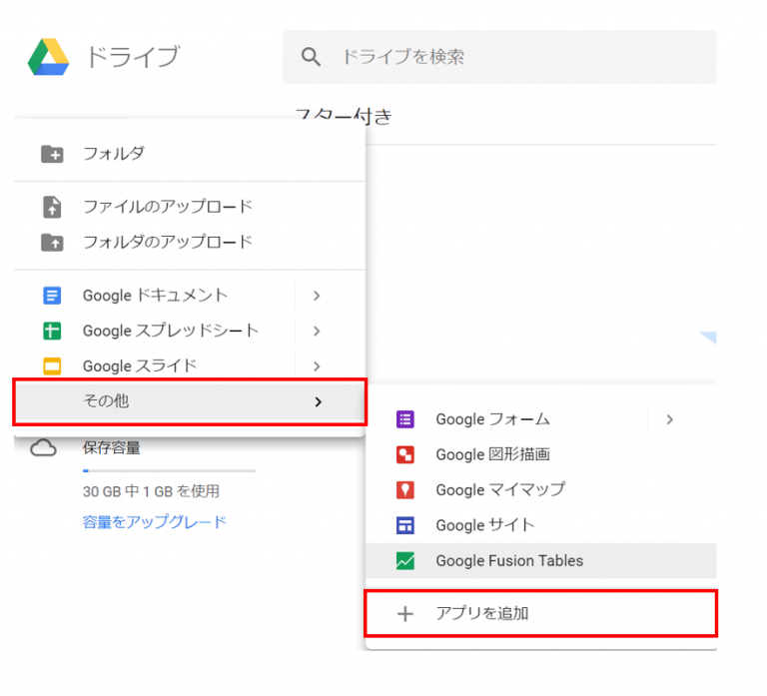Select Google マイマップ from the submenu
Viewport: 767px width, 696px height.
(x=541, y=489)
